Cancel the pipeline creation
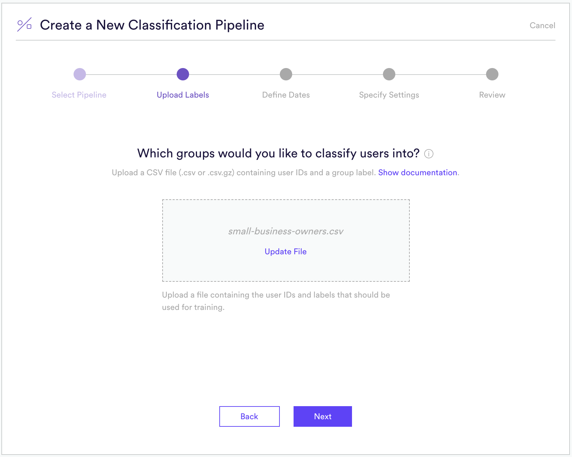The height and width of the screenshot is (457, 572). coord(542,25)
